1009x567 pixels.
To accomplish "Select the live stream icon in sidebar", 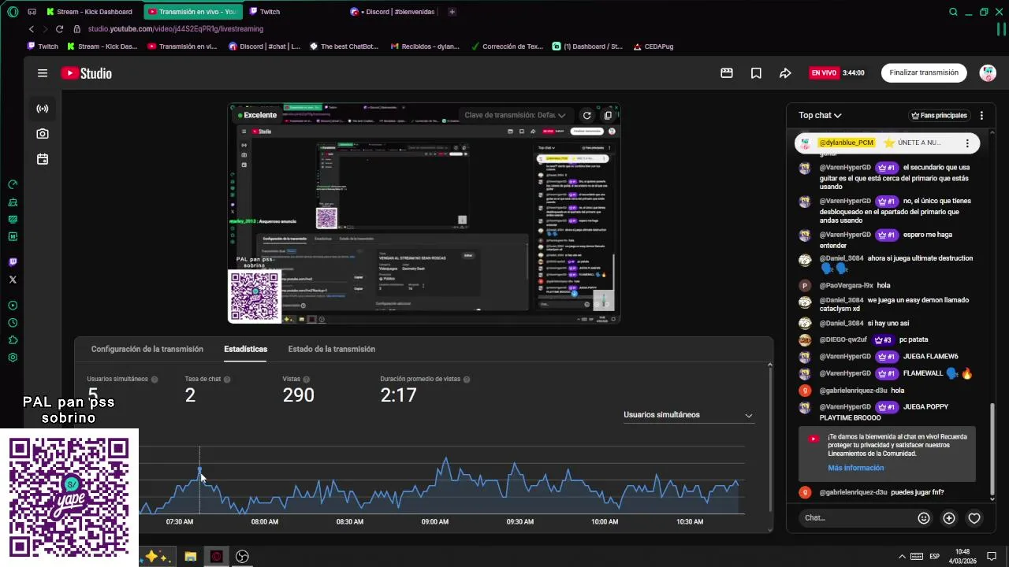I will point(43,109).
